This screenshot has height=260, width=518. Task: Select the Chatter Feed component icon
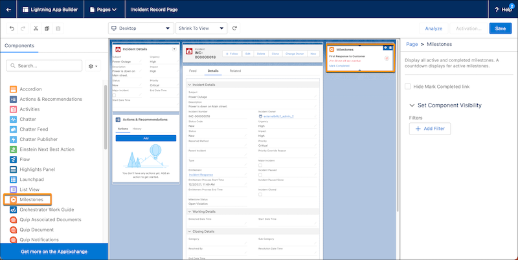(x=13, y=129)
